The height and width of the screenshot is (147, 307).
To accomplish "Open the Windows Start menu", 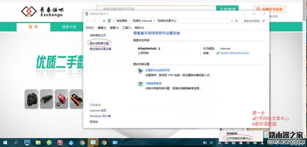I will point(5,143).
